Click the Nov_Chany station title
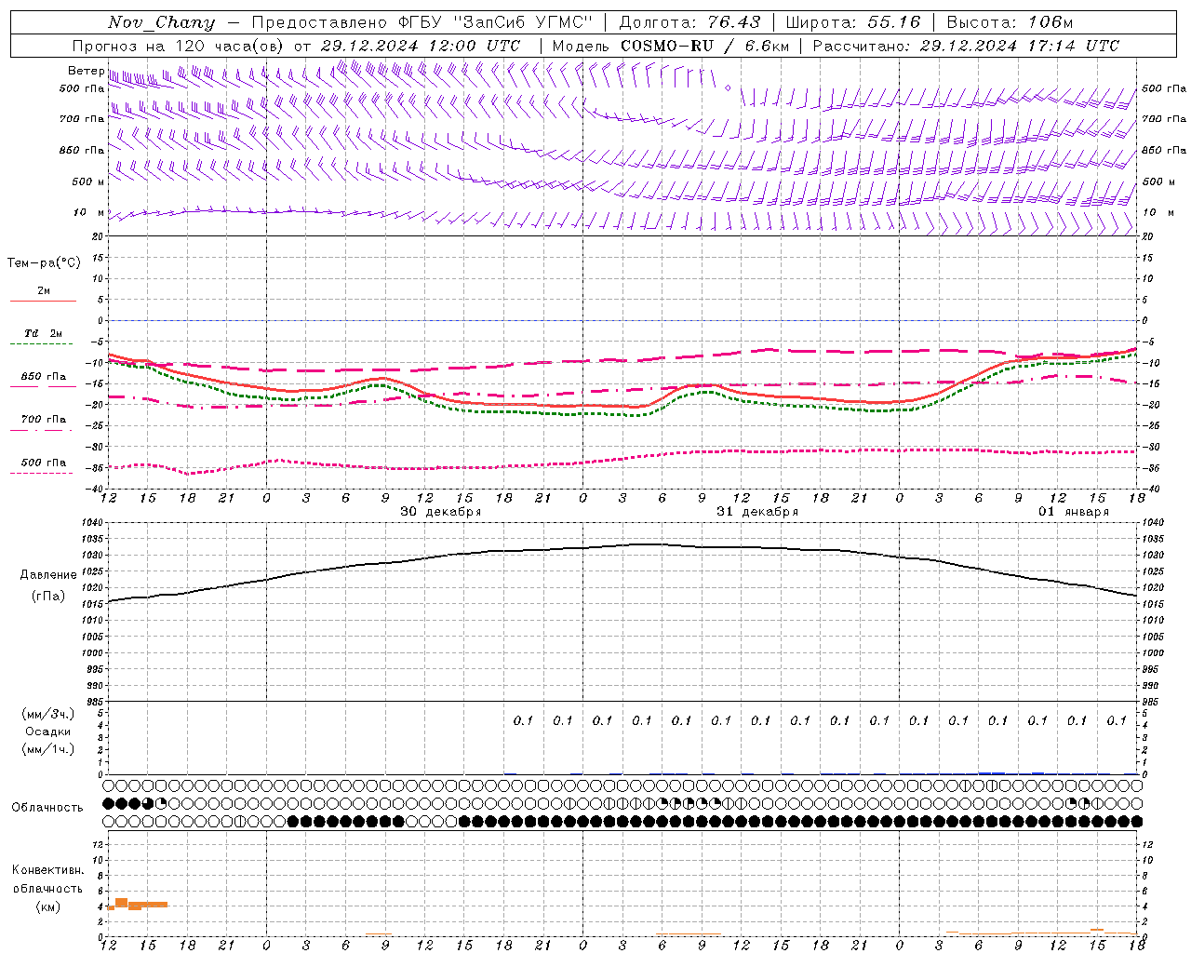 [161, 22]
